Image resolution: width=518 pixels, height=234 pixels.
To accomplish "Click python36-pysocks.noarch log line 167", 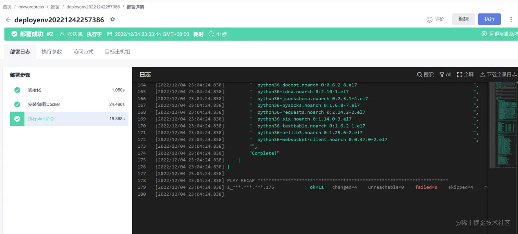I will click(309, 106).
